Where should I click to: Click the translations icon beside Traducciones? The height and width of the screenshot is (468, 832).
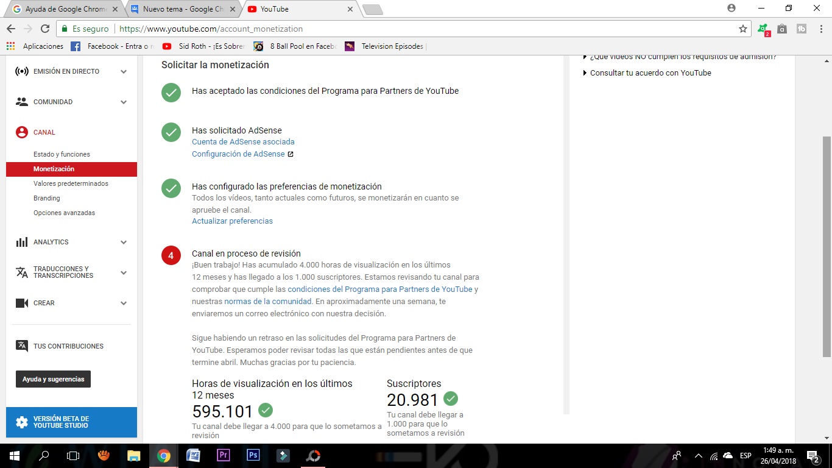tap(22, 272)
